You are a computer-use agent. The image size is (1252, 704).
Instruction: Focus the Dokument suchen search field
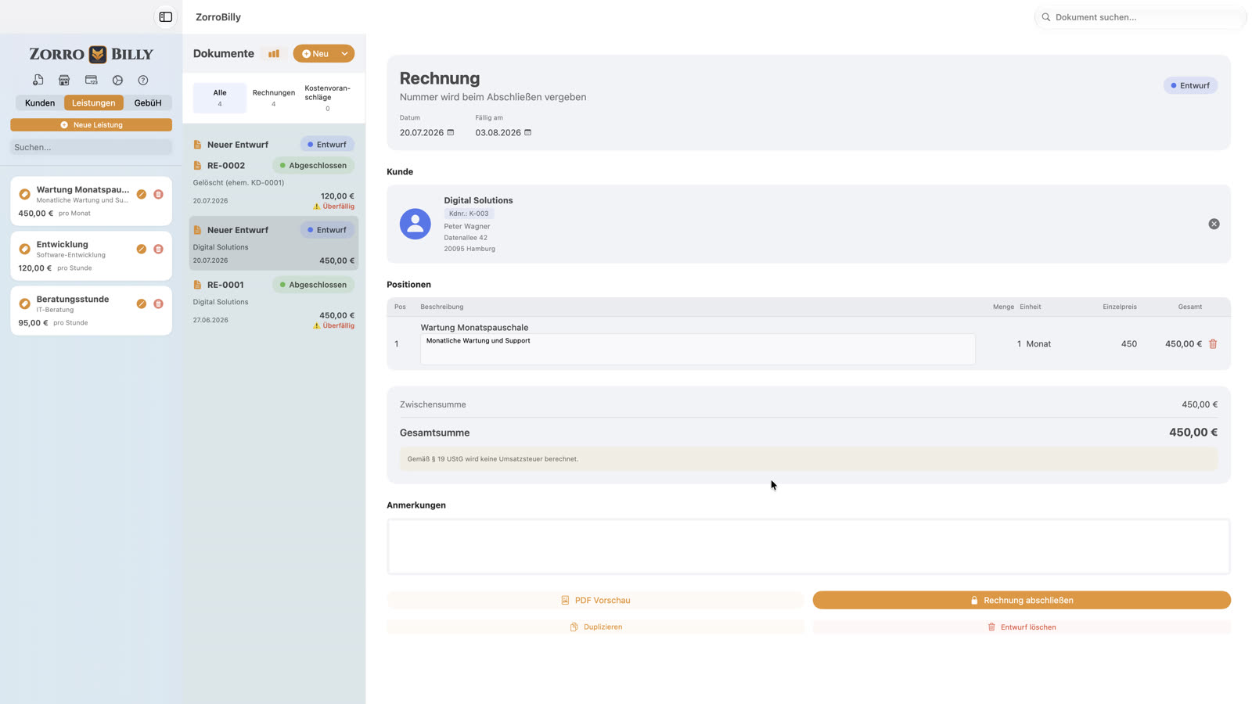1140,17
